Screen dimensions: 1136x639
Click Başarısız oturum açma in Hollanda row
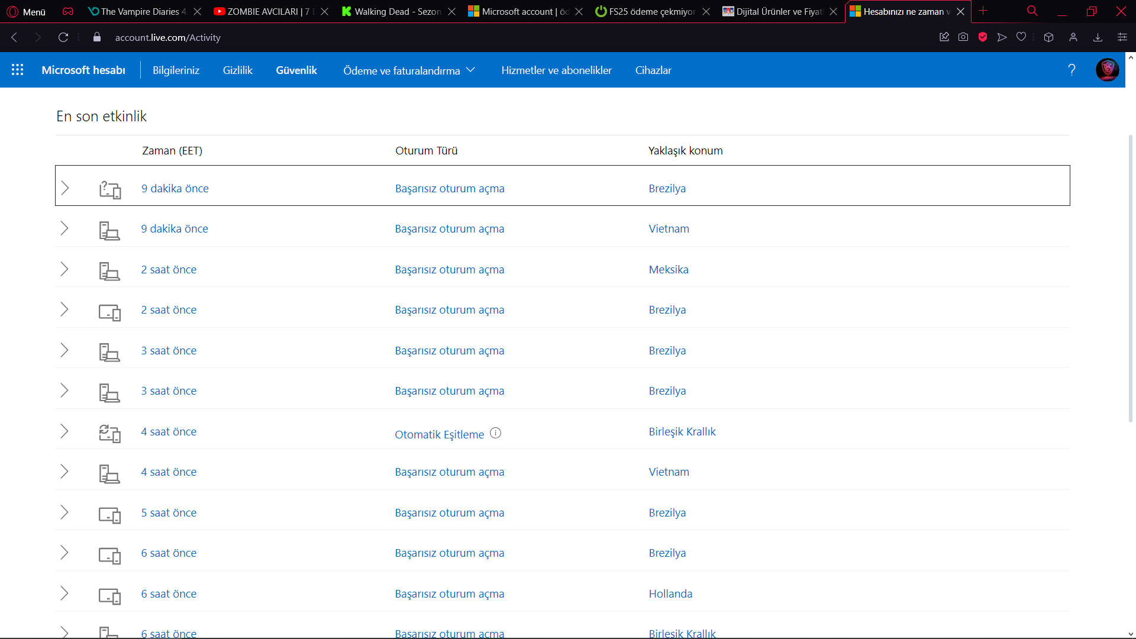[x=450, y=593]
